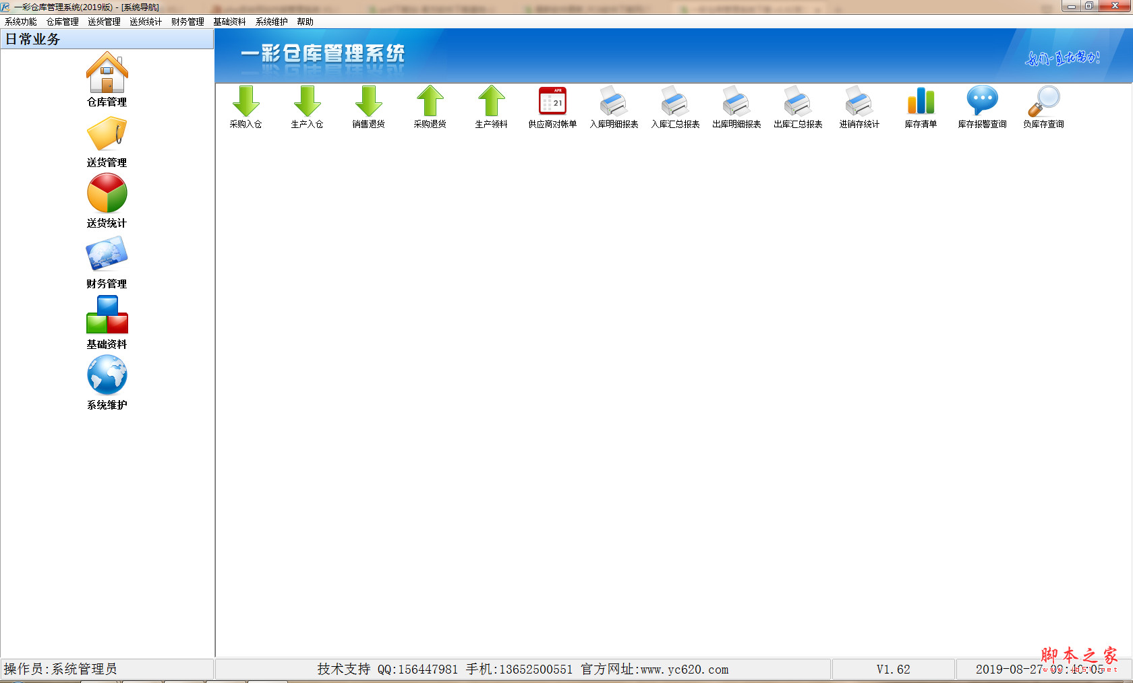Open the 基础资料 menu

229,22
